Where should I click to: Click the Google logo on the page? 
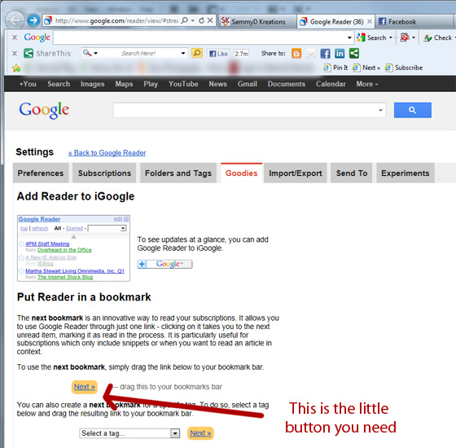44,110
